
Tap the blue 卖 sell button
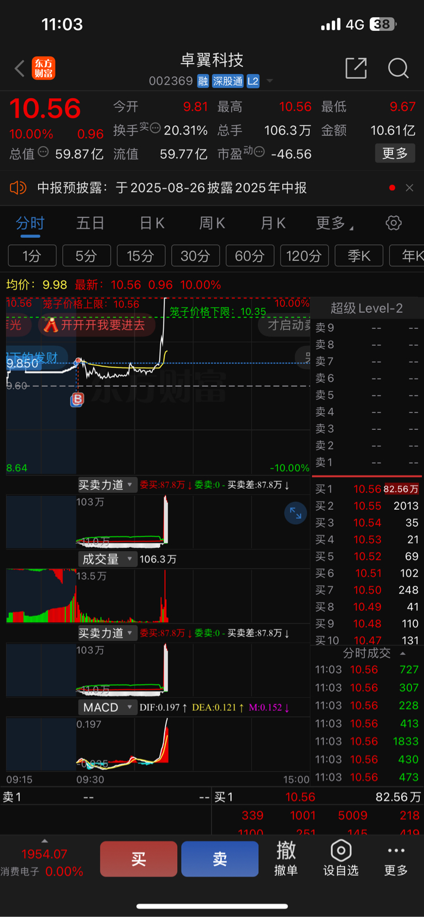(x=220, y=859)
